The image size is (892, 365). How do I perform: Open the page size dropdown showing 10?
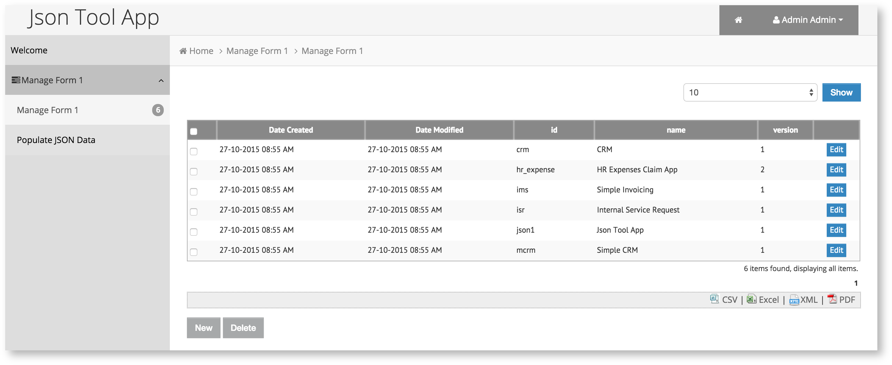pyautogui.click(x=750, y=92)
